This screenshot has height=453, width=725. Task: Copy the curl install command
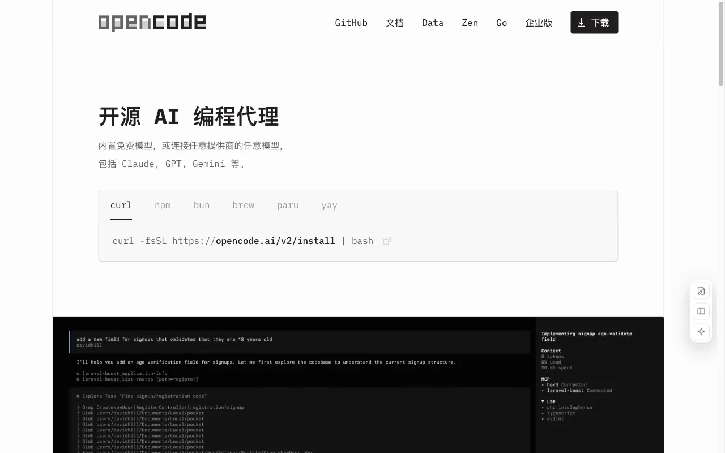click(x=387, y=241)
